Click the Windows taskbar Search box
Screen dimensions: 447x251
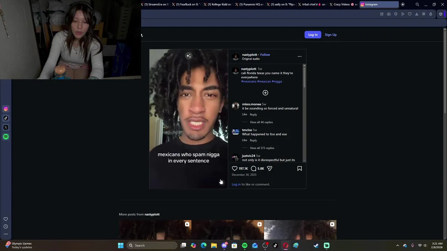(x=152, y=245)
